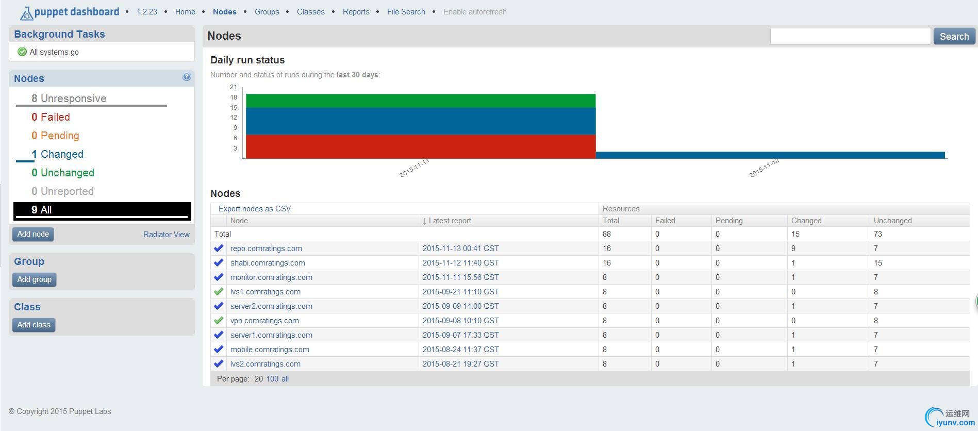The image size is (978, 431).
Task: Open report dated 2015-11-11 15:56 CST
Action: [x=461, y=277]
